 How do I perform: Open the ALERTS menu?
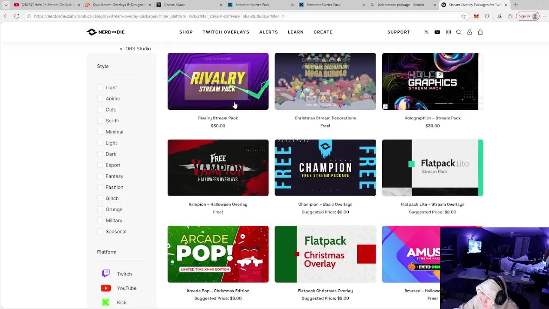[x=268, y=32]
